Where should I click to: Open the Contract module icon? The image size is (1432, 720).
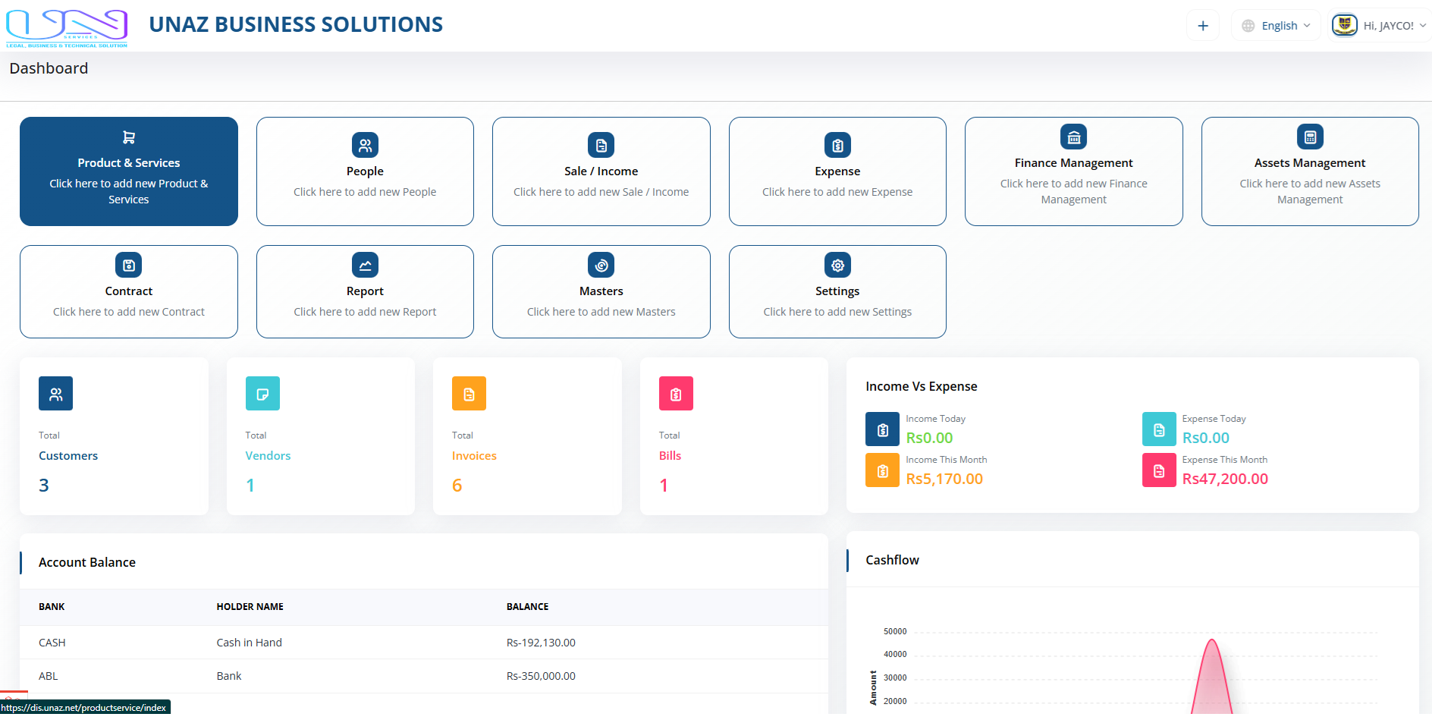coord(128,265)
